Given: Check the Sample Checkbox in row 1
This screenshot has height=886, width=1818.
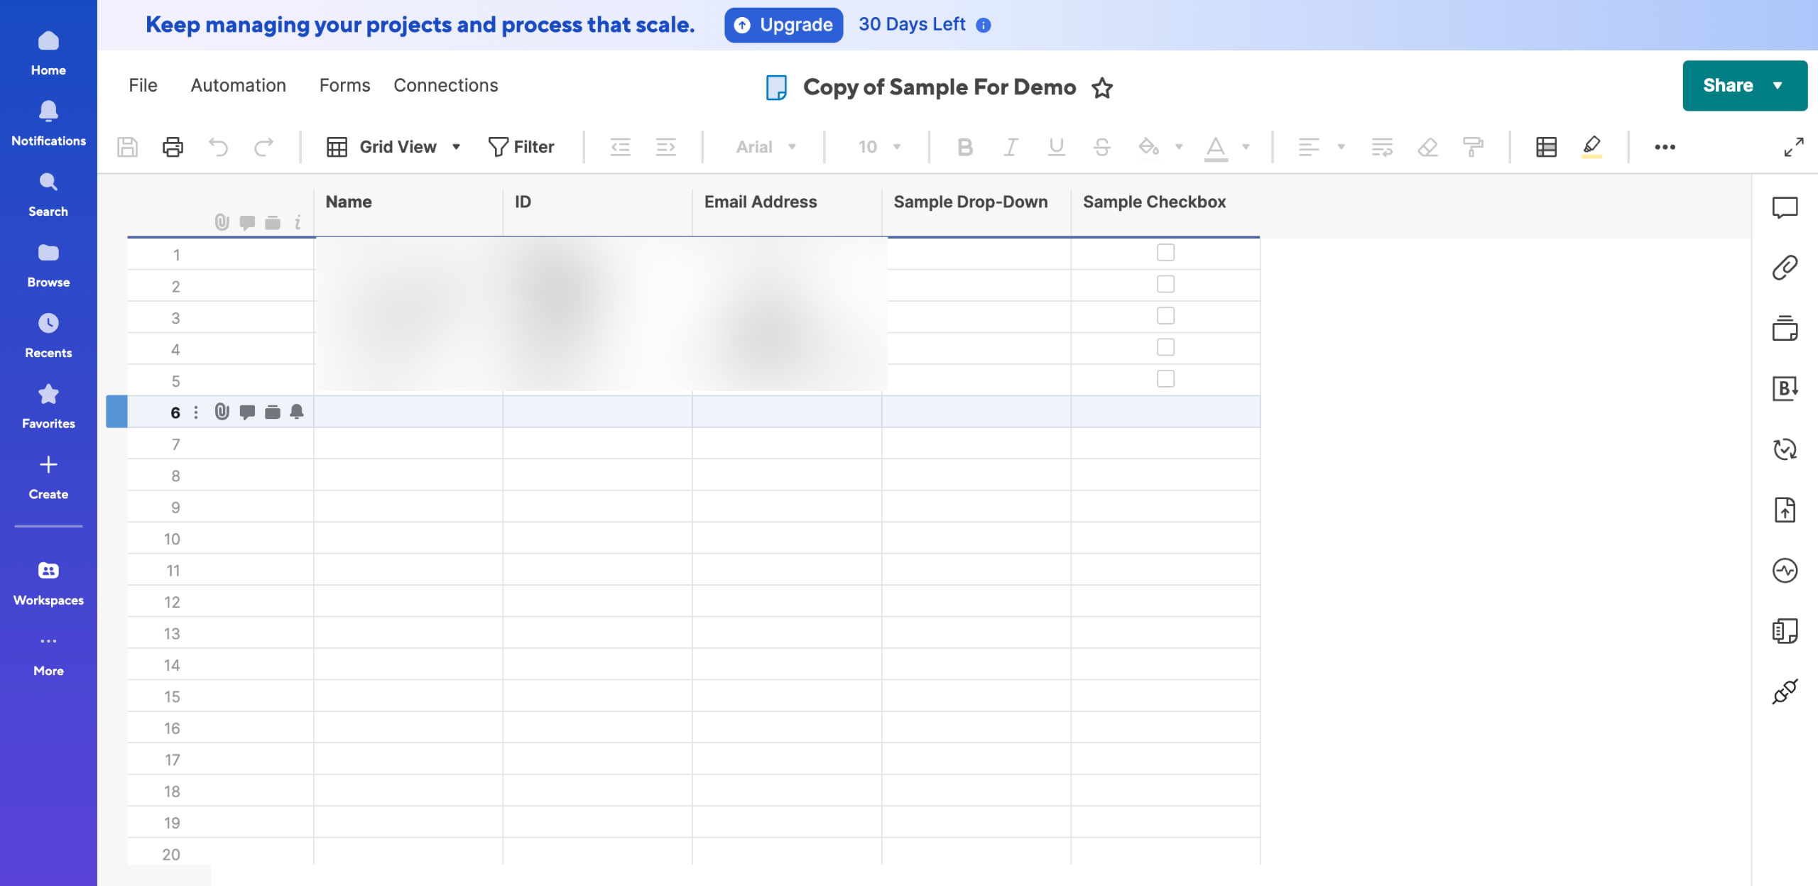Looking at the screenshot, I should 1165,253.
